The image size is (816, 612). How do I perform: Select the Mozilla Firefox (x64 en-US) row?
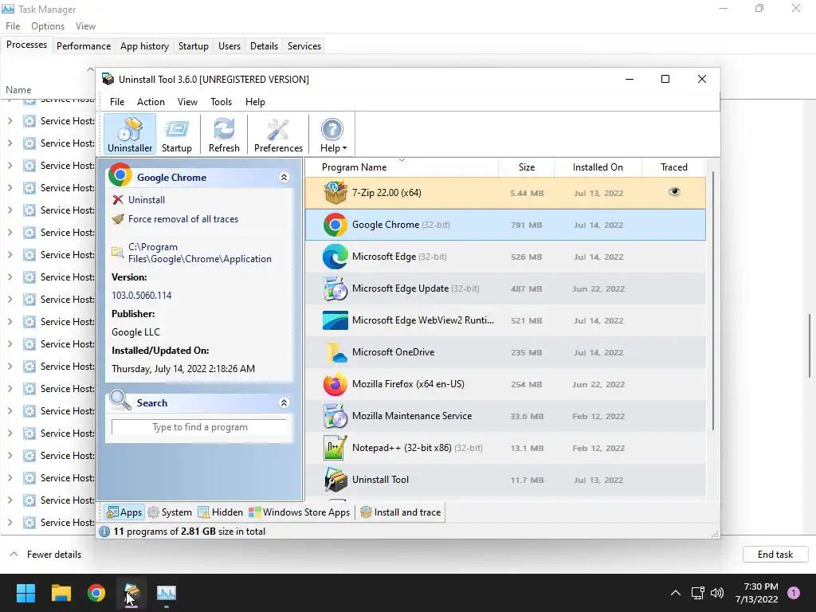tap(505, 384)
